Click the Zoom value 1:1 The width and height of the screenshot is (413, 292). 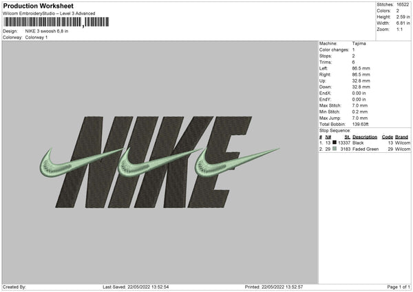tap(399, 30)
